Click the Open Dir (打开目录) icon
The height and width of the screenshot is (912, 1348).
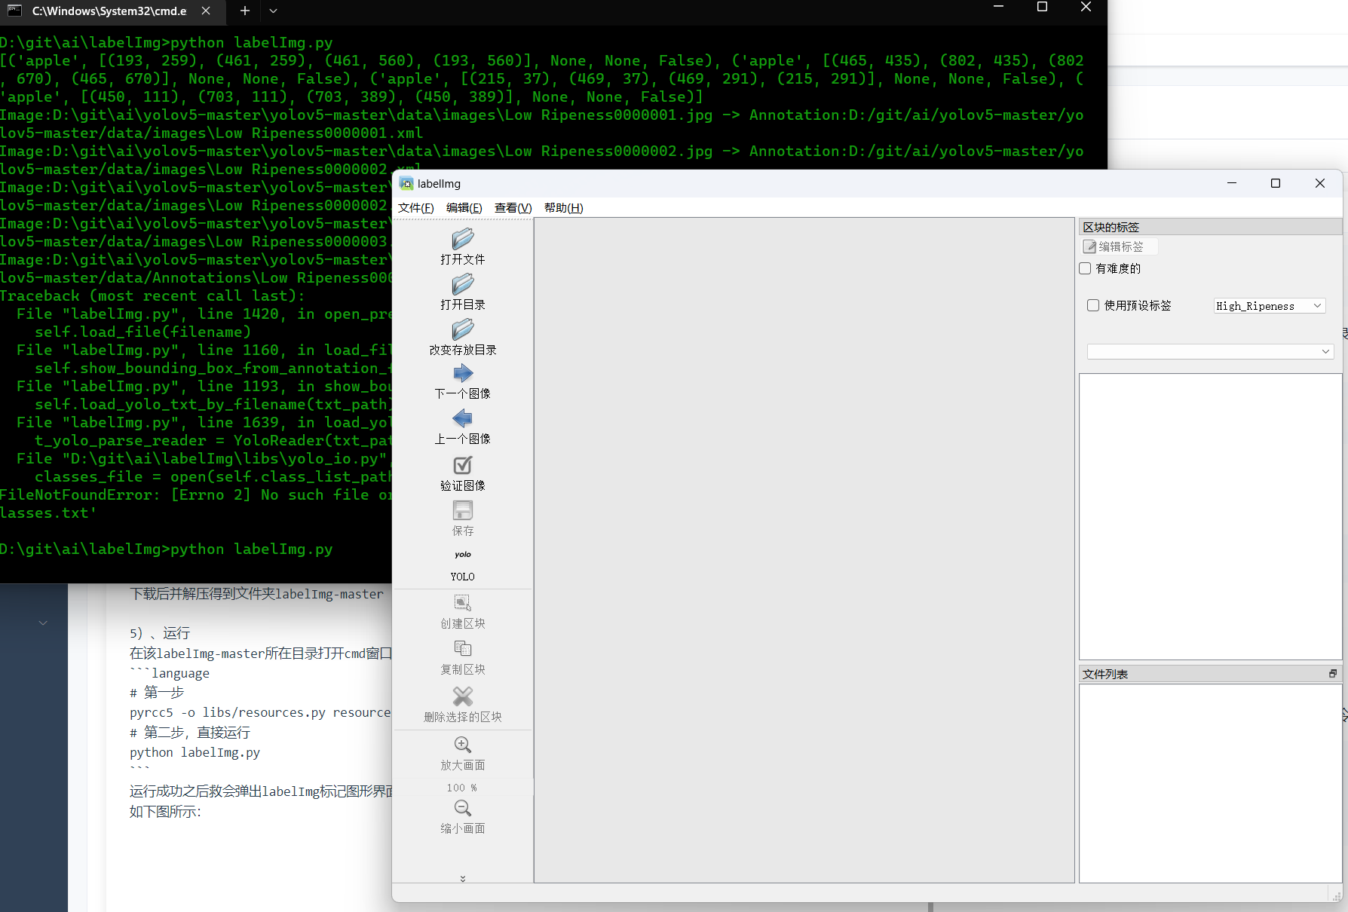point(462,285)
